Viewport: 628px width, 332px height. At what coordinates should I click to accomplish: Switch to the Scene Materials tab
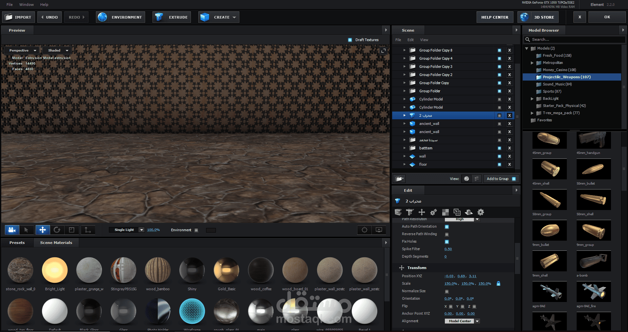tap(56, 243)
